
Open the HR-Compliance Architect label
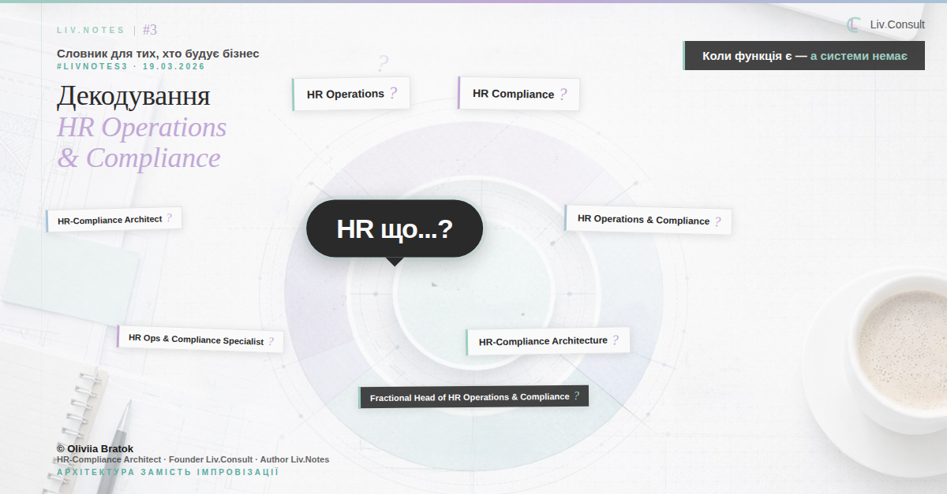(110, 220)
